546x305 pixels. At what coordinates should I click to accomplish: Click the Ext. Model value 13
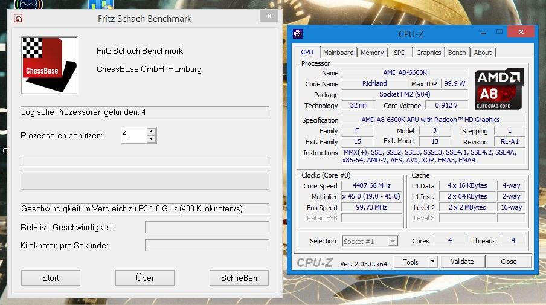click(435, 141)
